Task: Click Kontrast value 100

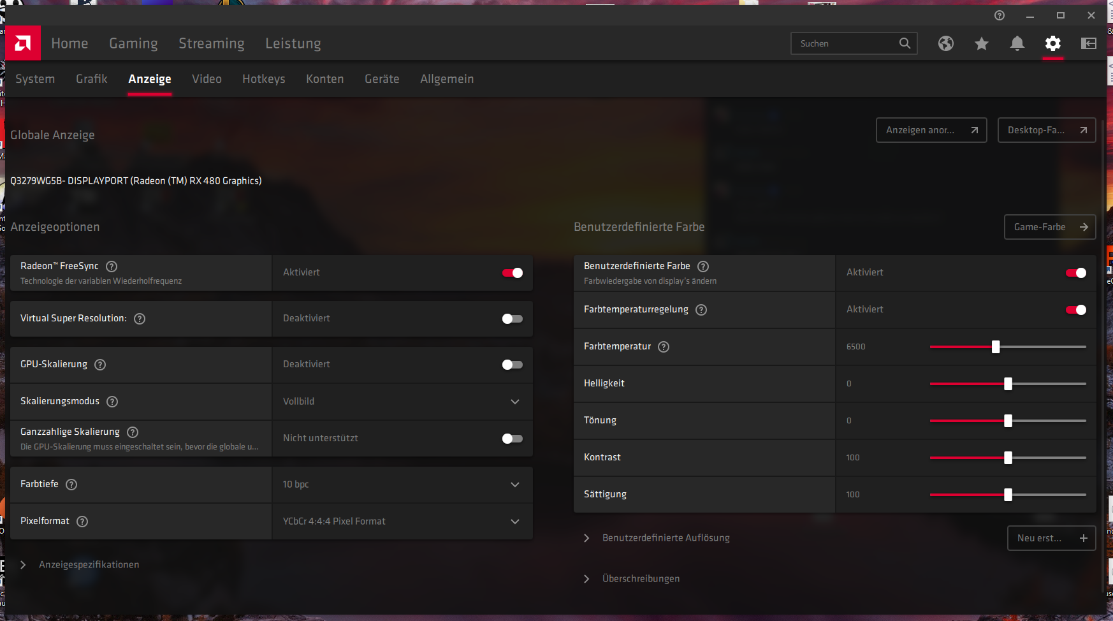Action: point(853,458)
